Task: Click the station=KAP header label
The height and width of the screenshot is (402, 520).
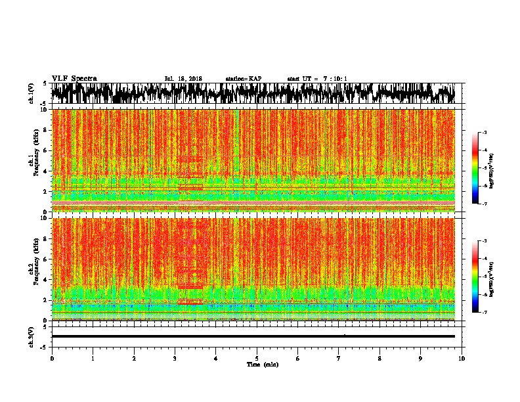Action: [244, 79]
